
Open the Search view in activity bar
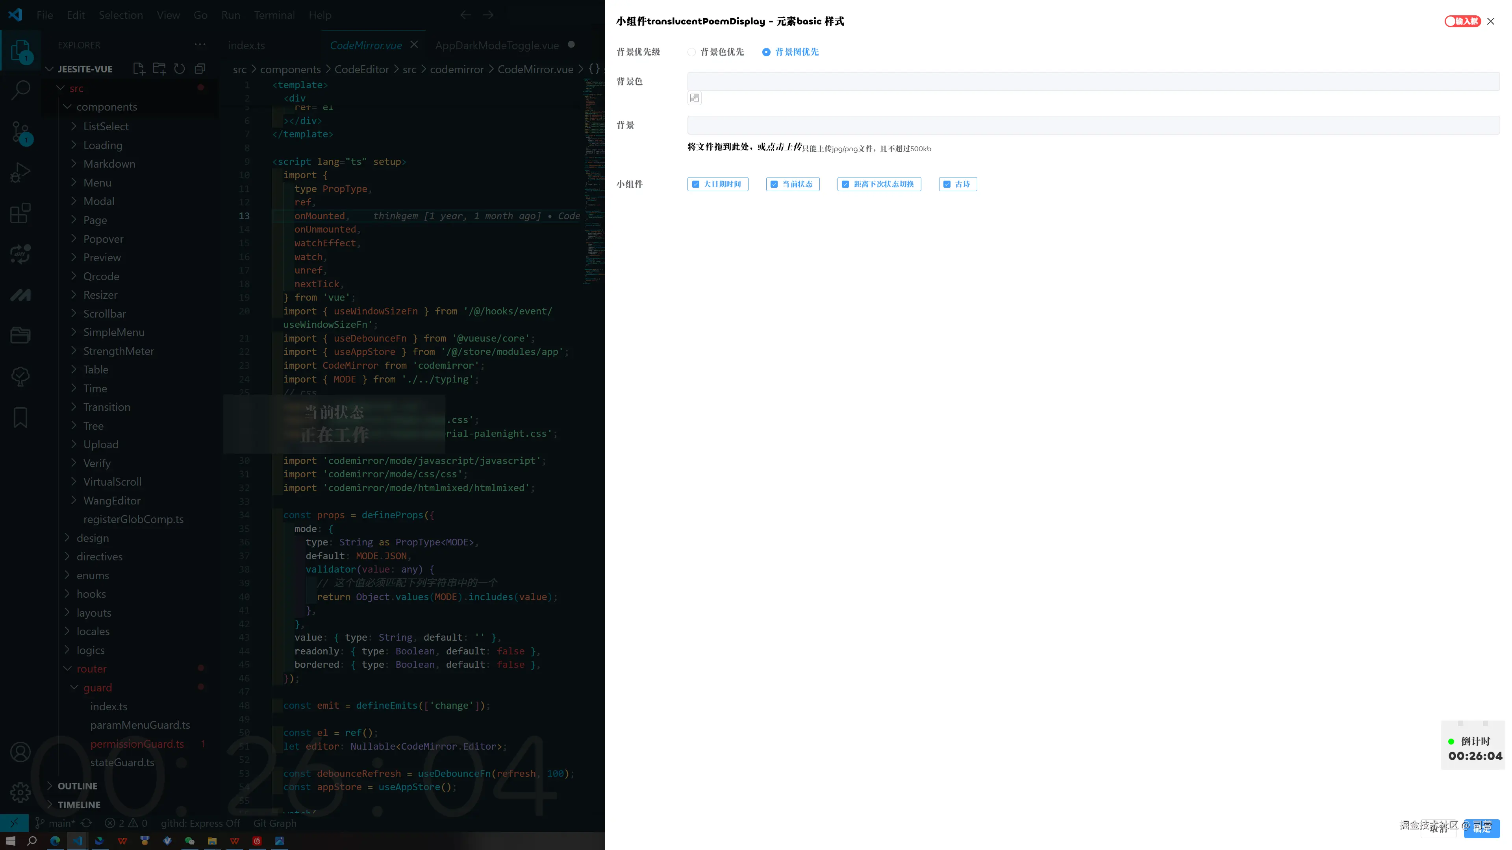pos(20,90)
